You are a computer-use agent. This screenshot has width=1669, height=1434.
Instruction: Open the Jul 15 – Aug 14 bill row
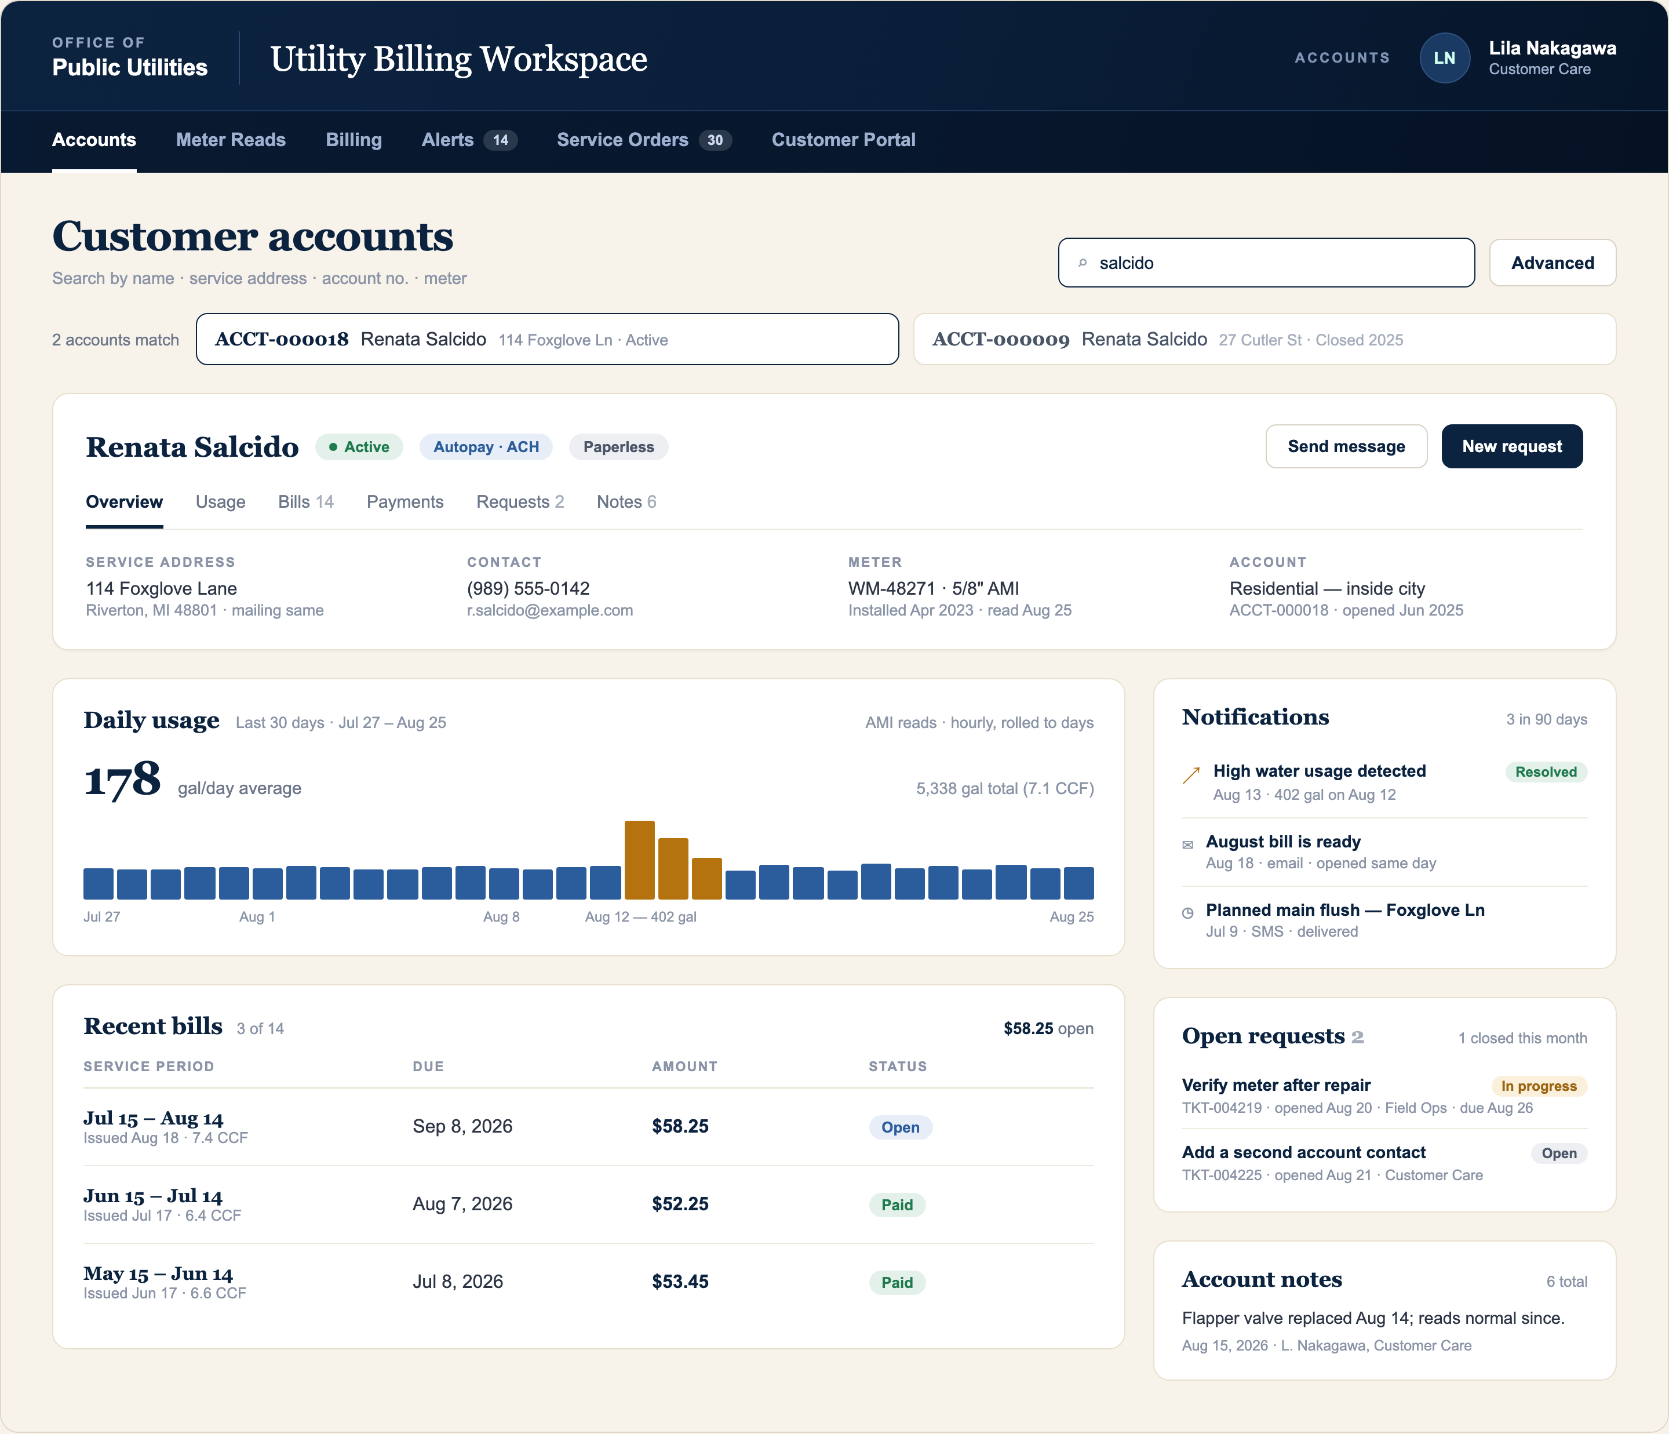[x=588, y=1126]
